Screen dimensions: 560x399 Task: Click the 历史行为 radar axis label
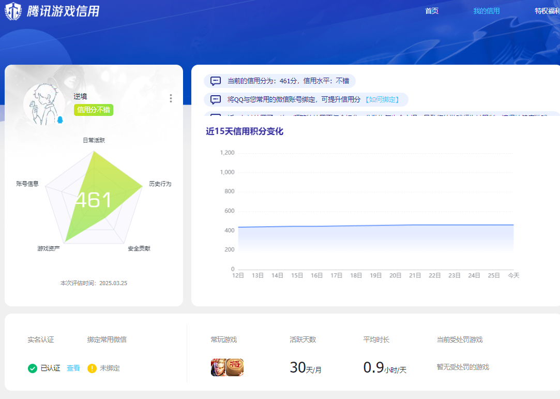[x=160, y=184]
